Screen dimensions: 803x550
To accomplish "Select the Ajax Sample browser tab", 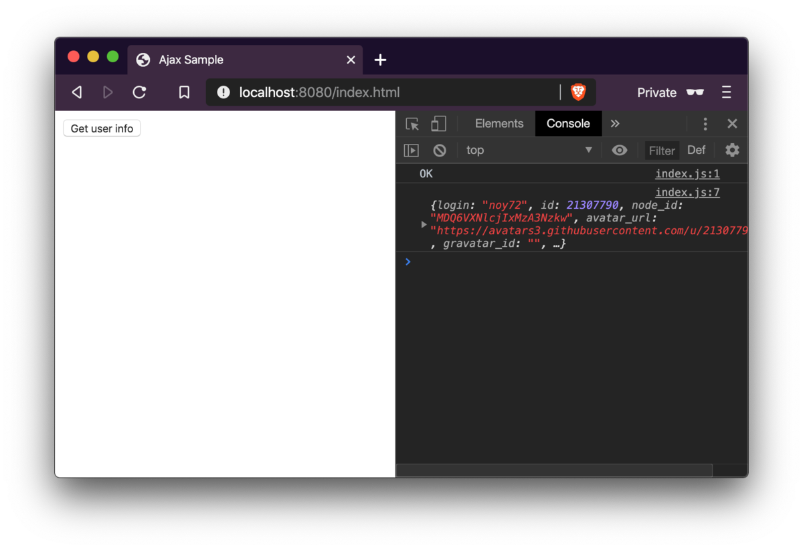I will (x=245, y=60).
